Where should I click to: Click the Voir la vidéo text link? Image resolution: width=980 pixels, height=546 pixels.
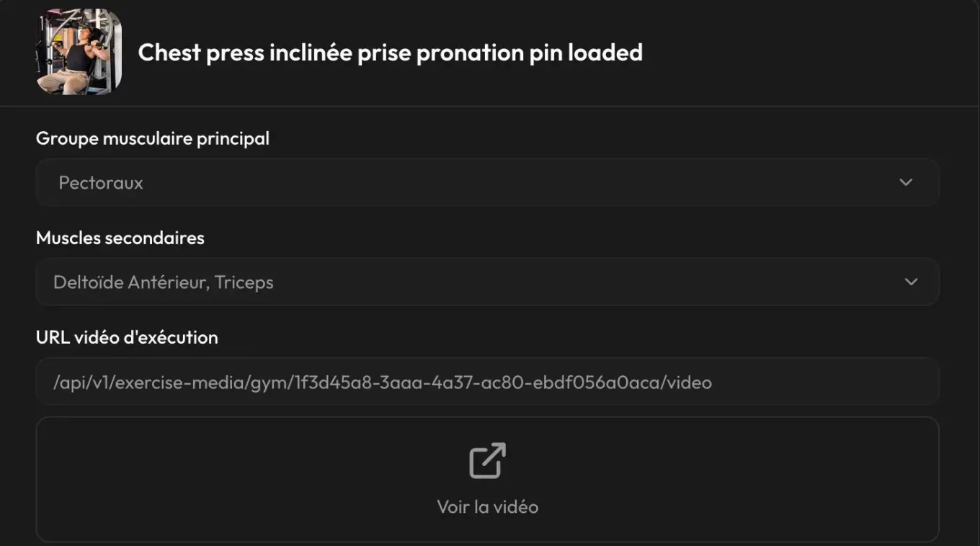(x=488, y=506)
